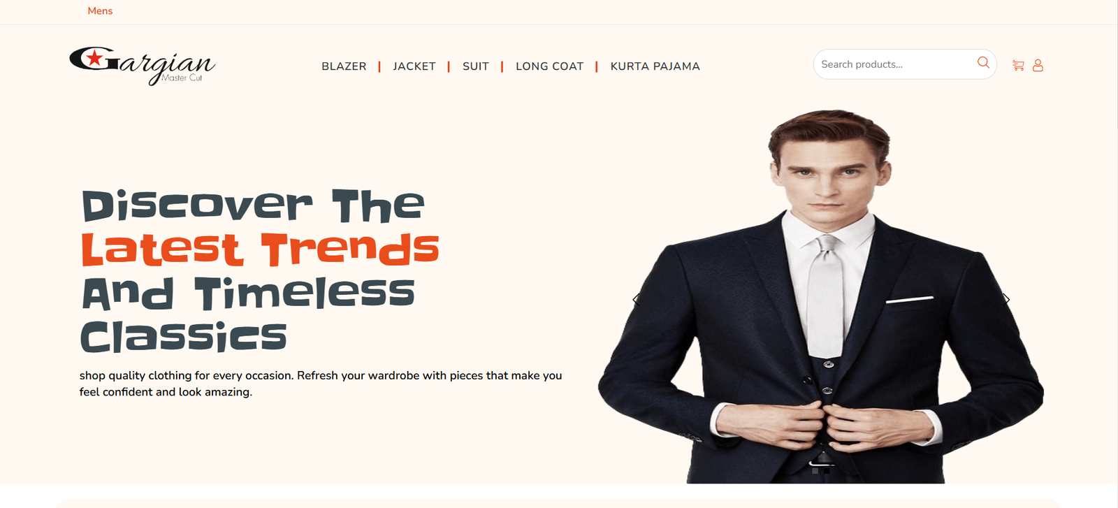Click the orange Latest Trends headline
Viewport: 1118px width, 508px height.
click(261, 249)
